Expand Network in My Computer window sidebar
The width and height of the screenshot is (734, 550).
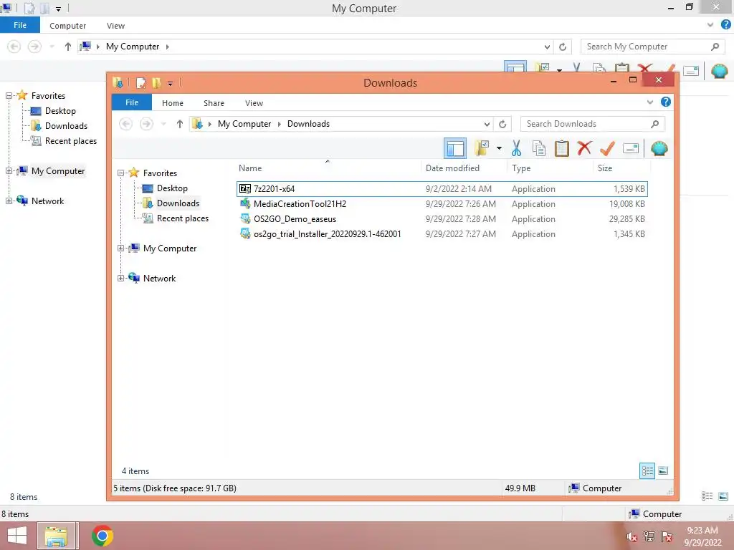point(9,201)
